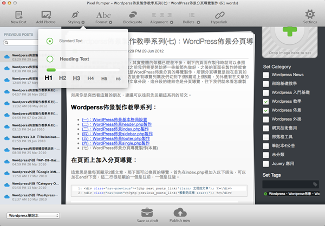
Task: Check the 網頁技術應用 category
Action: click(x=266, y=128)
